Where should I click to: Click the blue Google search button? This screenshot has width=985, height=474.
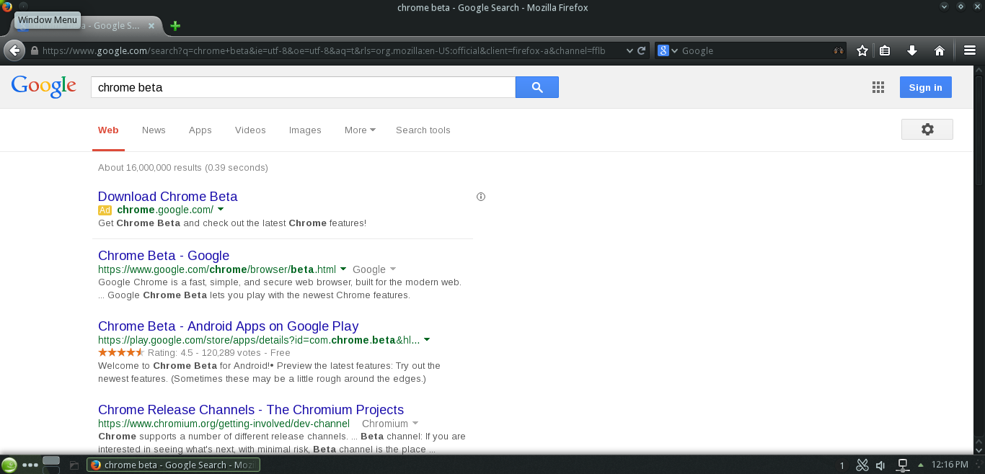coord(536,87)
